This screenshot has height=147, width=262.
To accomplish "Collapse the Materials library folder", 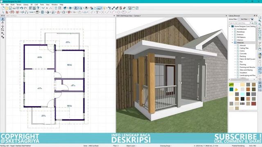I will click(x=233, y=42).
